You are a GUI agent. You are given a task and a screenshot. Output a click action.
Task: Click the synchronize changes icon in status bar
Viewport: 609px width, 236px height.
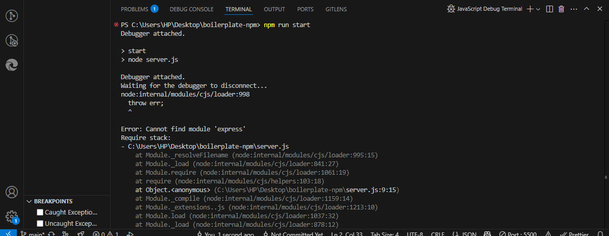tap(52, 234)
